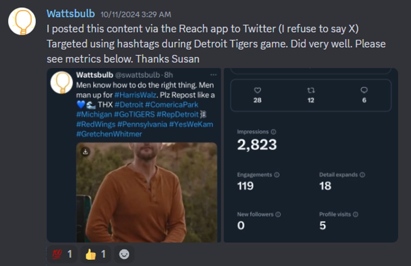
Task: Click the repost arrows icon
Action: pyautogui.click(x=311, y=90)
